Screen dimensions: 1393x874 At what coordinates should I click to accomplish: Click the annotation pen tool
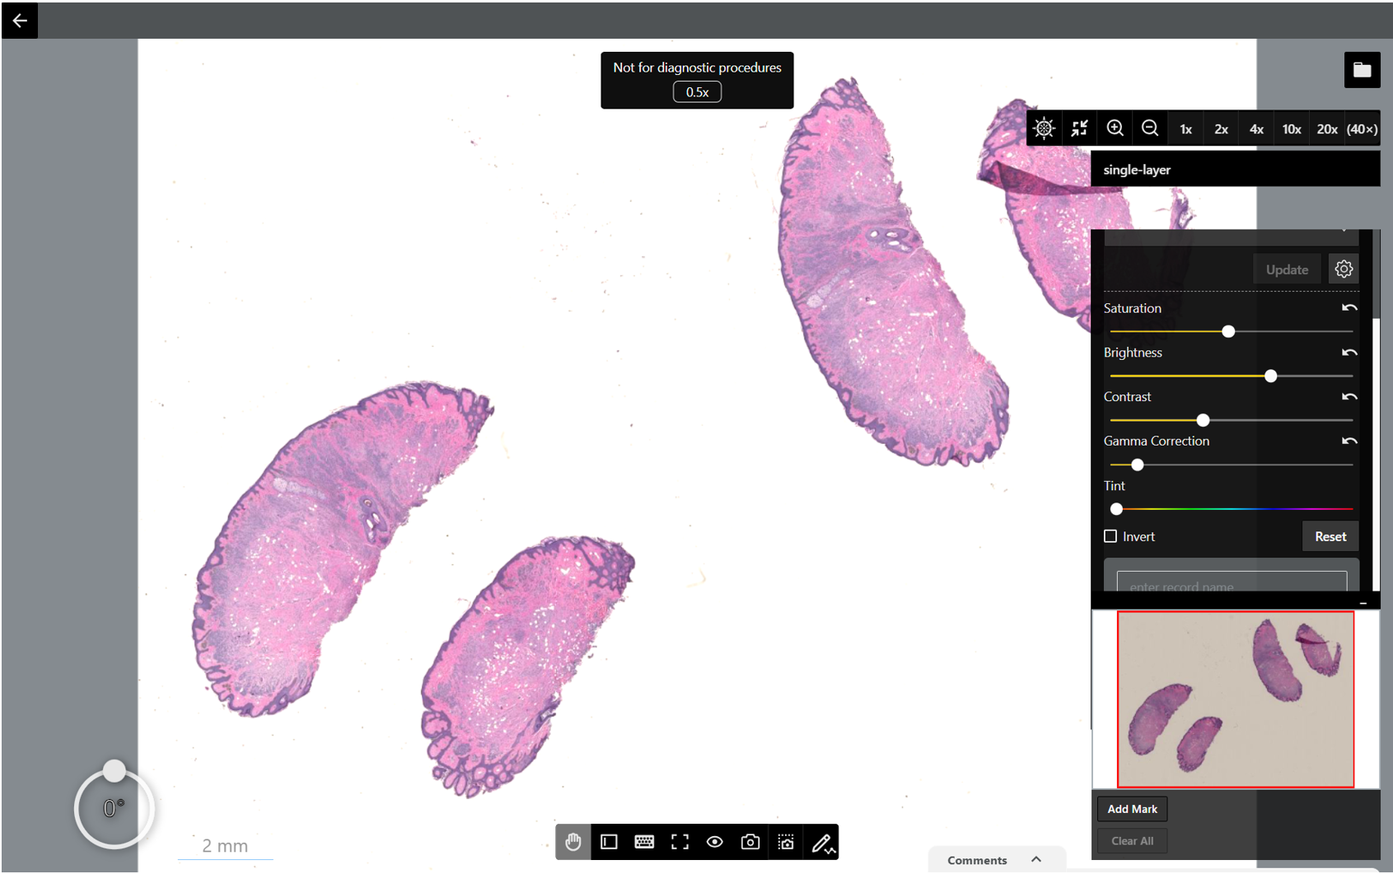(x=821, y=842)
